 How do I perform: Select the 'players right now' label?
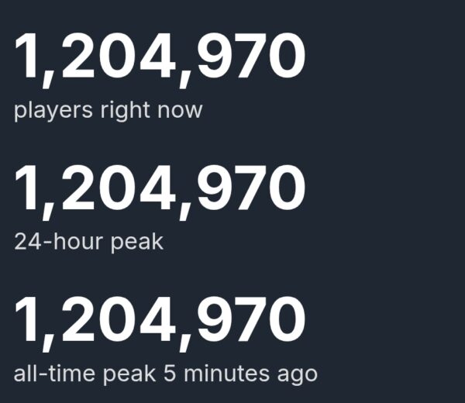click(x=108, y=111)
